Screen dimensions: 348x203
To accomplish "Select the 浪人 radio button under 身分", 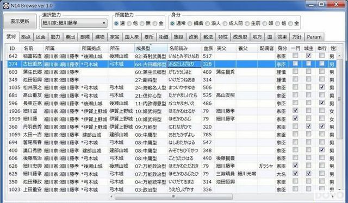I will 213,23.
